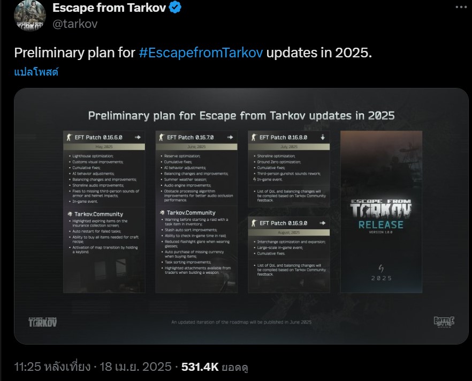Open the @tarkov handle
472x381 pixels.
[75, 24]
